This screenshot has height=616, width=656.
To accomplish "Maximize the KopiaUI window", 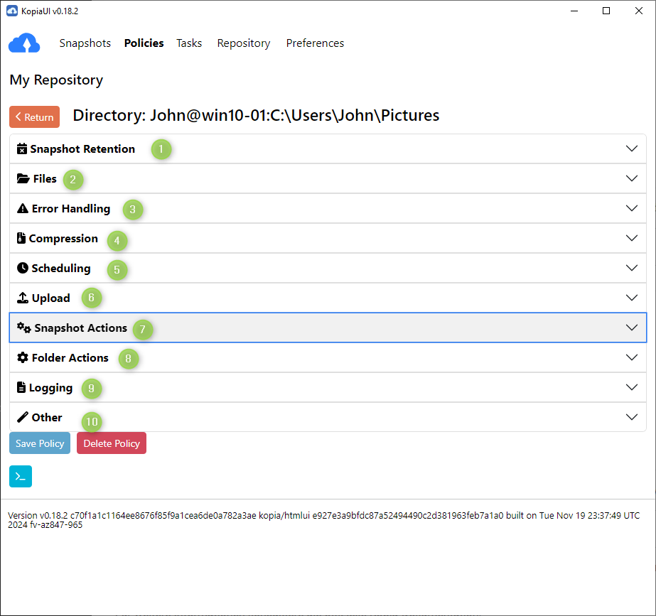I will coord(606,11).
